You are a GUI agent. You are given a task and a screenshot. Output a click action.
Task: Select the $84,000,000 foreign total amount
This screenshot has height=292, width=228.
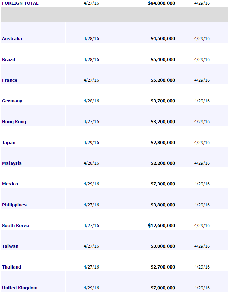pos(161,3)
